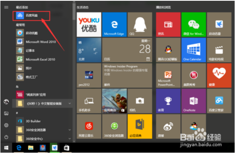Open the pes2012 tile
Viewport: 235px width, 153px height.
[x=89, y=75]
